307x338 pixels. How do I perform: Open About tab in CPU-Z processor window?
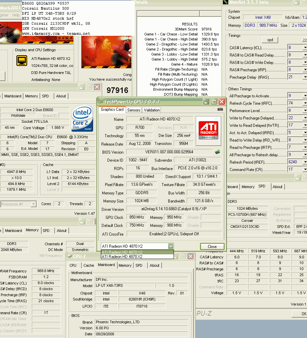point(61,96)
